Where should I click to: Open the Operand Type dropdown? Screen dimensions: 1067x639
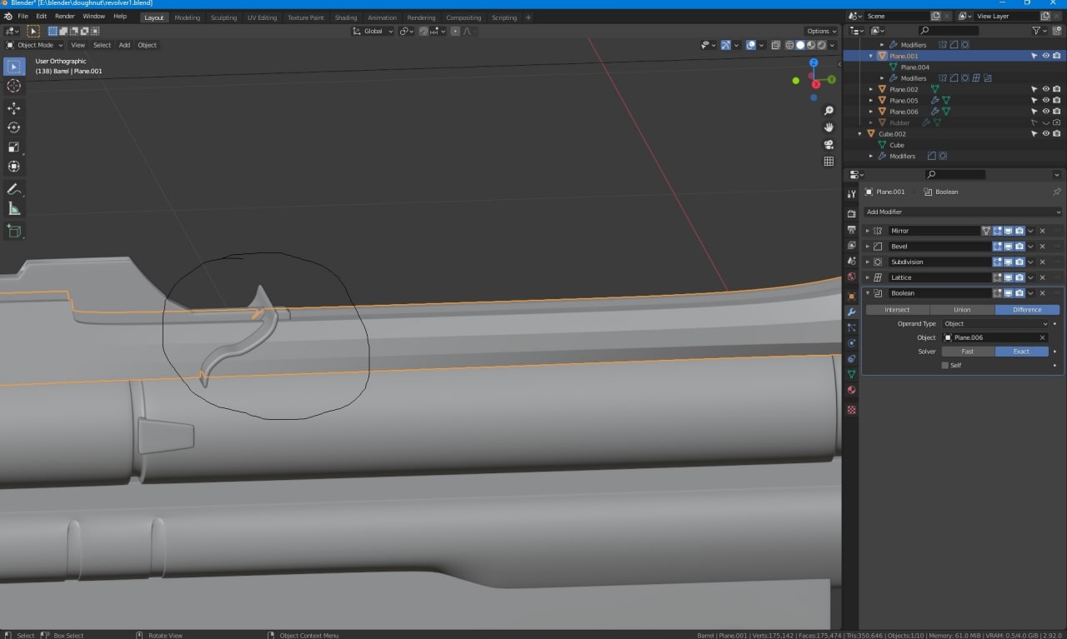(x=995, y=323)
